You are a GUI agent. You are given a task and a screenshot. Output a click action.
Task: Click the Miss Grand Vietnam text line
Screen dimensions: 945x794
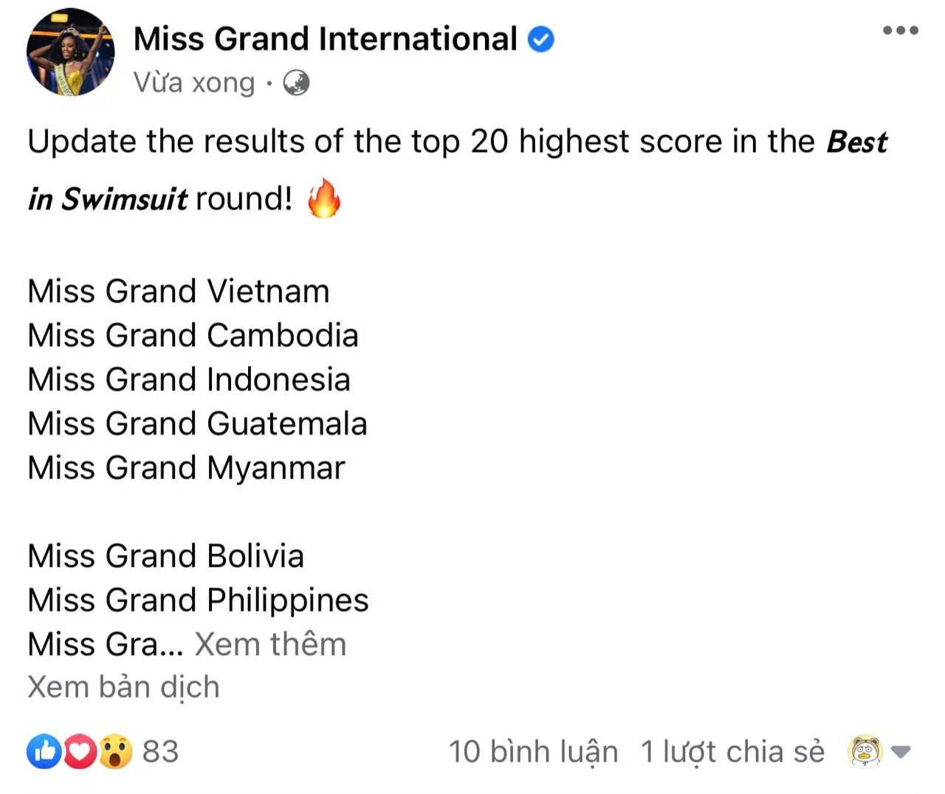point(179,291)
